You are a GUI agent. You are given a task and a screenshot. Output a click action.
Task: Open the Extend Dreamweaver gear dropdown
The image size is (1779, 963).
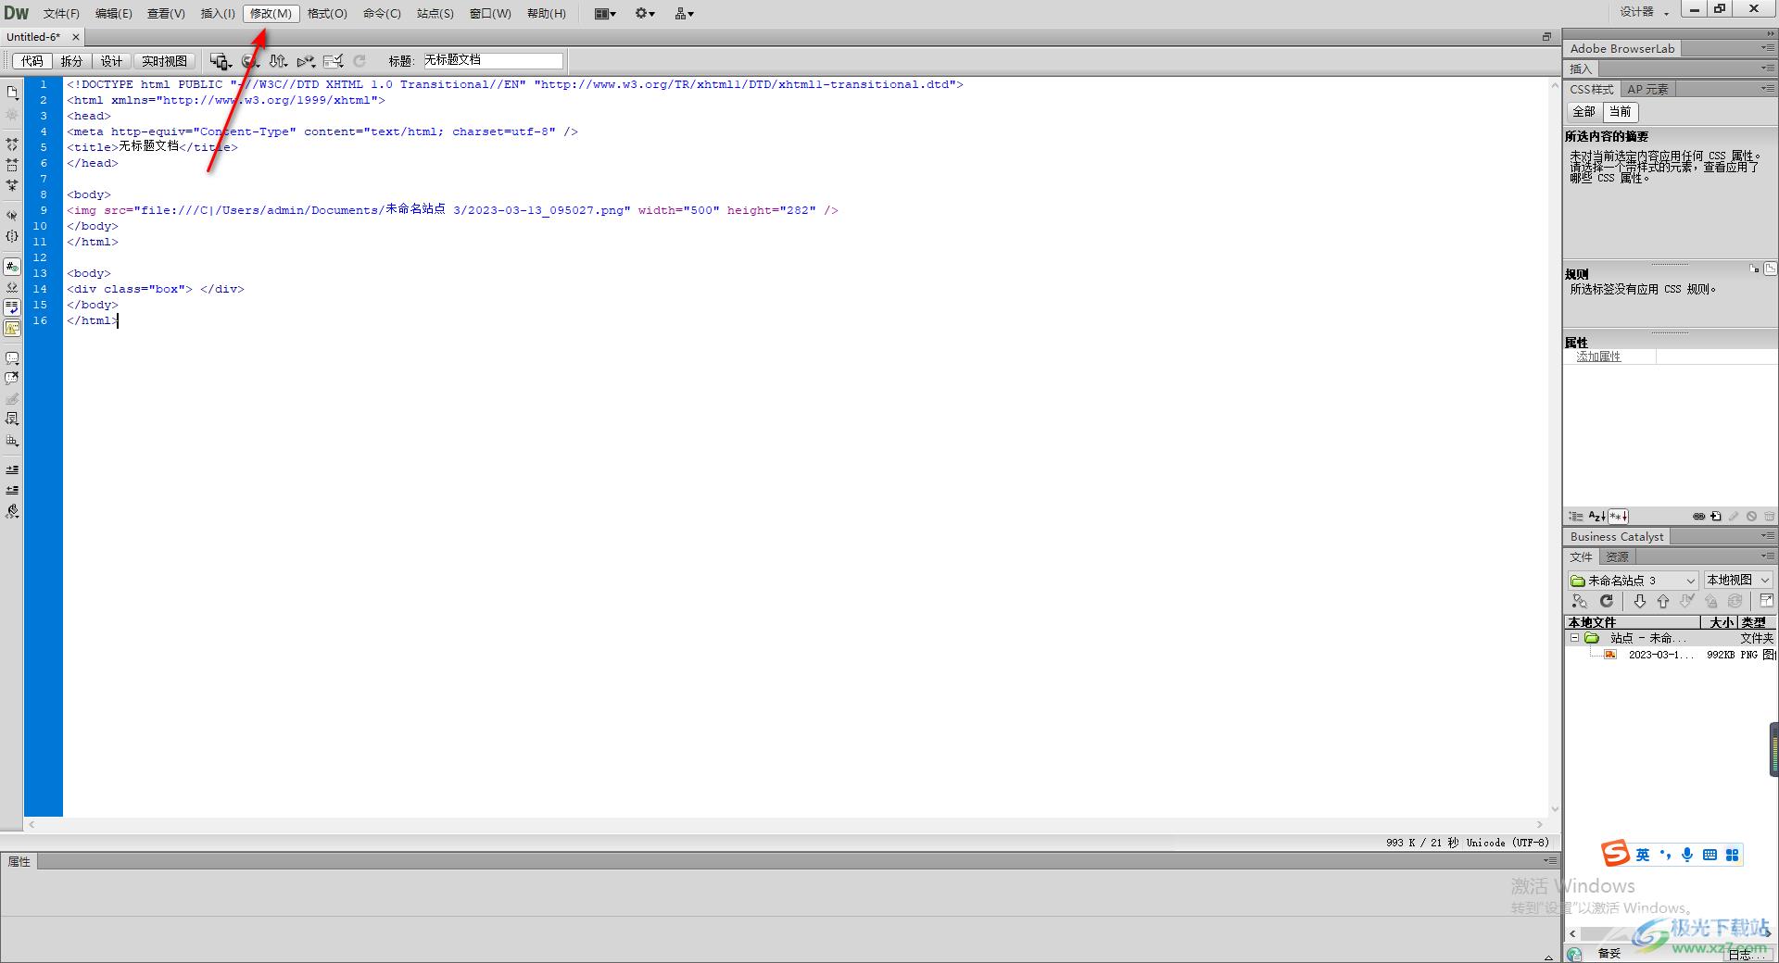(x=645, y=13)
